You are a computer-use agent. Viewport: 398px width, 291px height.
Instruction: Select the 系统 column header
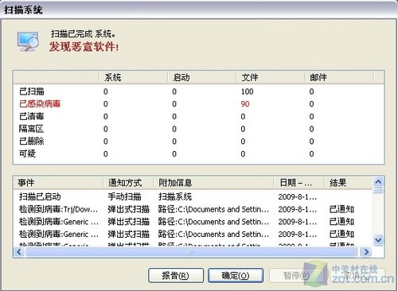(133, 77)
